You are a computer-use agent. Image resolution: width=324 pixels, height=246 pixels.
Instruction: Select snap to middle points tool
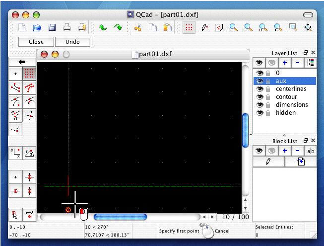(29, 101)
